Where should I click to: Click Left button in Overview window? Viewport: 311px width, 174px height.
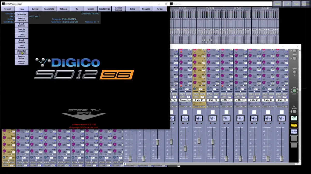coord(287,4)
